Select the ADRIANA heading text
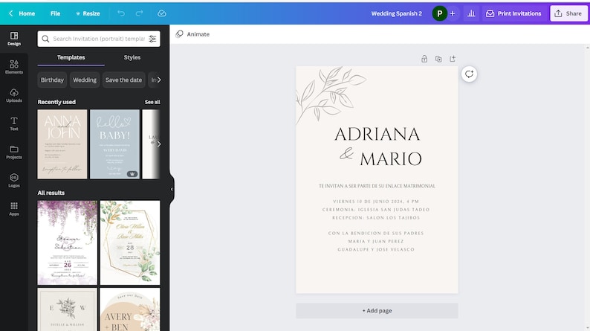The image size is (590, 331). [377, 135]
